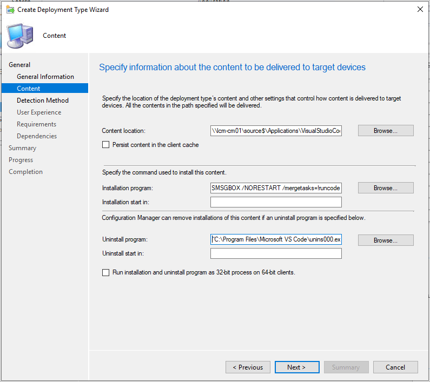Click the disabled Summary button
430x382 pixels.
click(346, 367)
